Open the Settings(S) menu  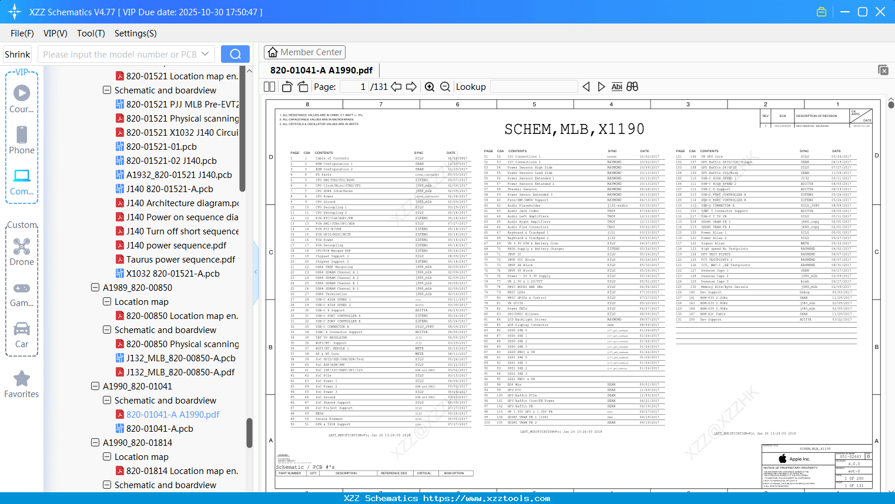pyautogui.click(x=136, y=33)
